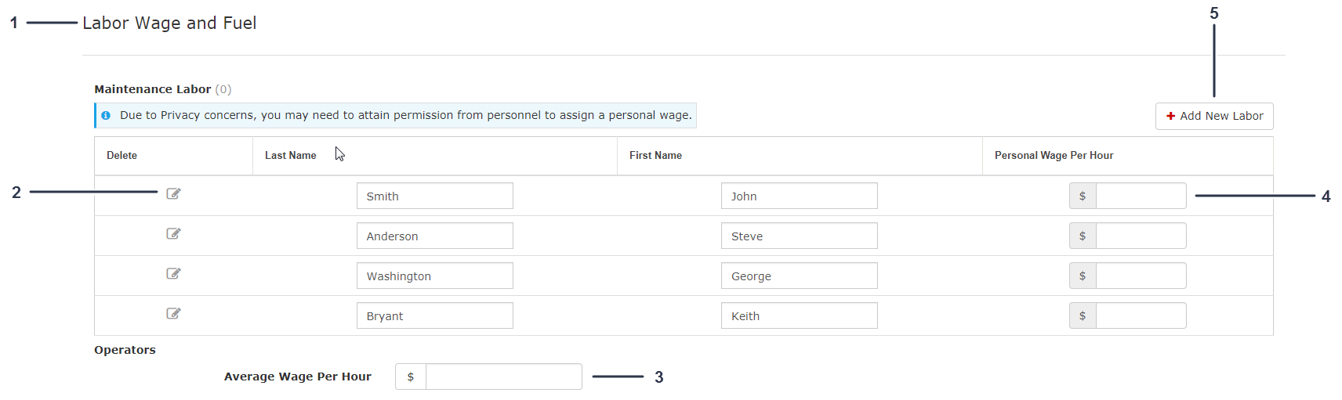This screenshot has width=1342, height=400.
Task: Click the John first name field
Action: click(799, 196)
